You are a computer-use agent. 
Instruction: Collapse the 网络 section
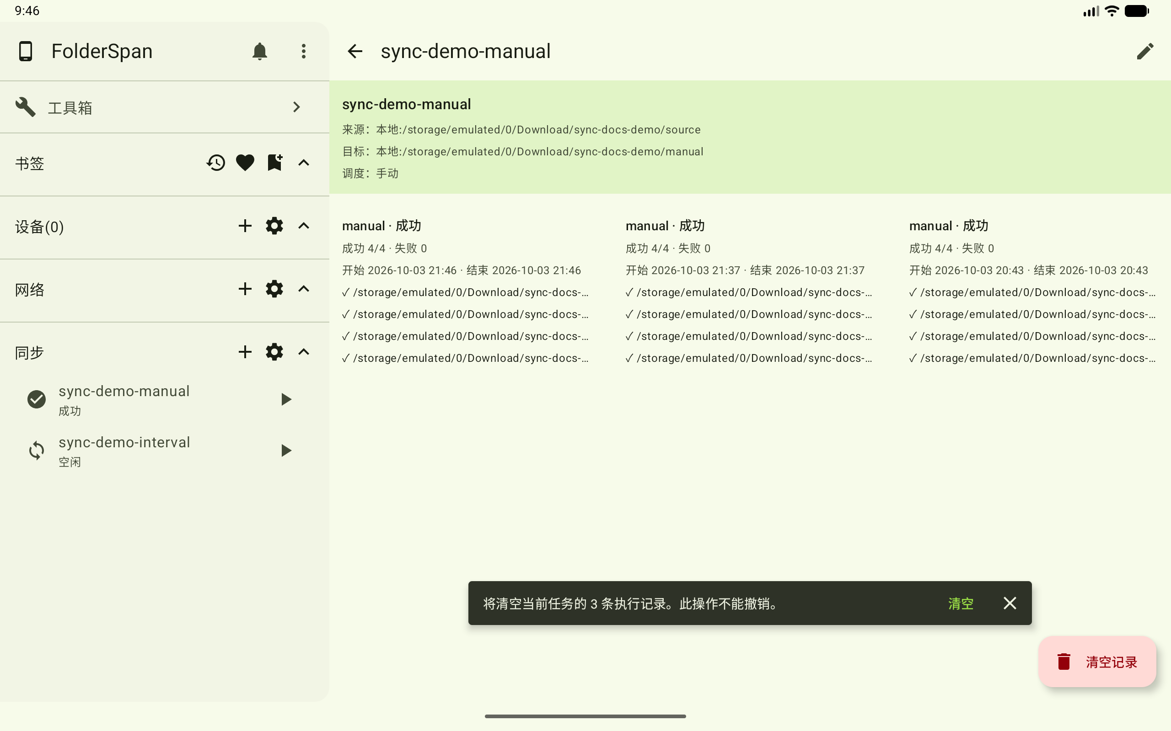(x=303, y=289)
